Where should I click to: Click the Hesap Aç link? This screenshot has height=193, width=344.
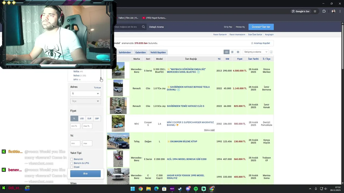(x=240, y=27)
